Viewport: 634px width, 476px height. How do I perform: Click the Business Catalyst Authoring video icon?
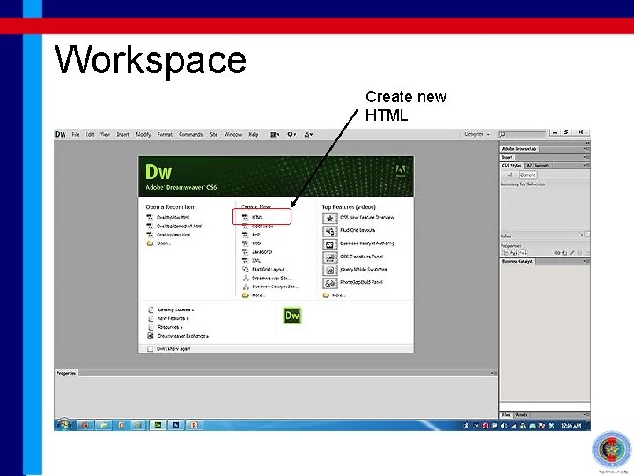pos(330,244)
